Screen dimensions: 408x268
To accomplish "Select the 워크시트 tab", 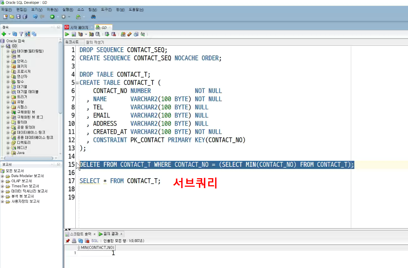I will (x=72, y=42).
